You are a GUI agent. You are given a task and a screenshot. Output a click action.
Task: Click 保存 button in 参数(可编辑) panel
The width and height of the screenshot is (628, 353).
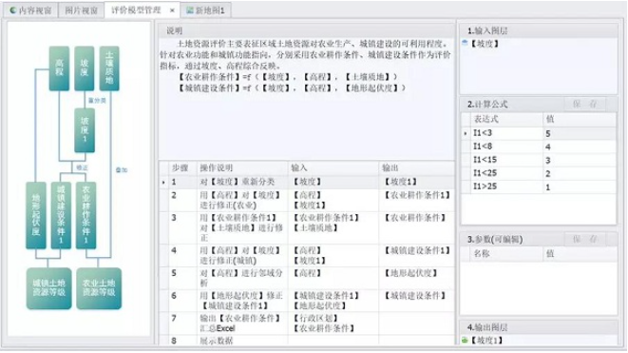(x=584, y=239)
